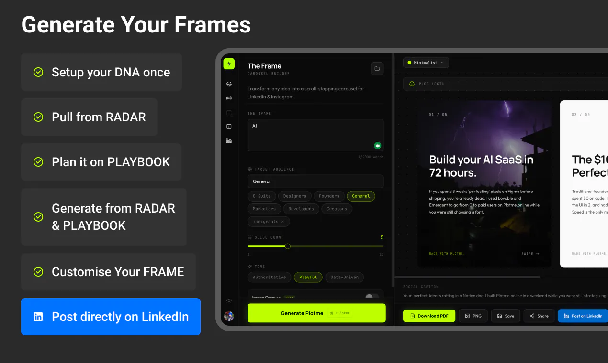Screen dimensions: 608x363
Task: Select the Customise Your FRAME step
Action: [108, 272]
